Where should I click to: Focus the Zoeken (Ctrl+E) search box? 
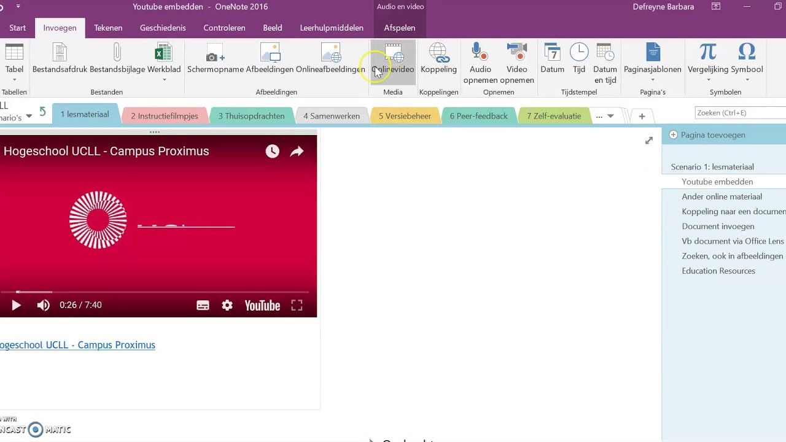pos(740,113)
